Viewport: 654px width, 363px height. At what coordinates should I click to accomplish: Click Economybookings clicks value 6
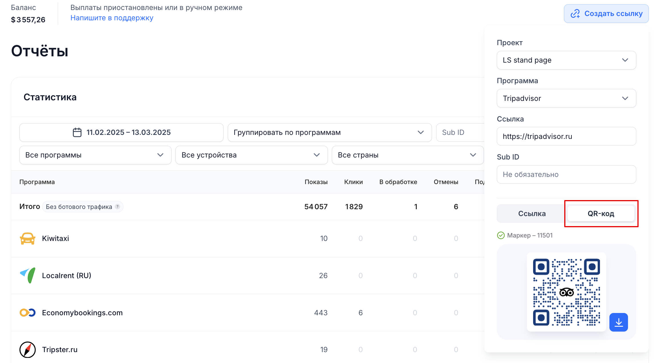click(x=360, y=312)
